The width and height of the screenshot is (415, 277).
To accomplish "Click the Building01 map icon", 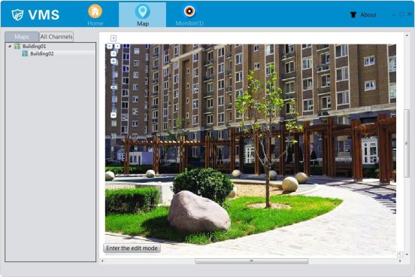I will coord(17,46).
